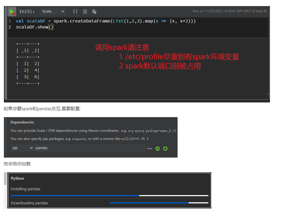Open the pip dependency type dropdown
The image size is (284, 213).
(22, 148)
